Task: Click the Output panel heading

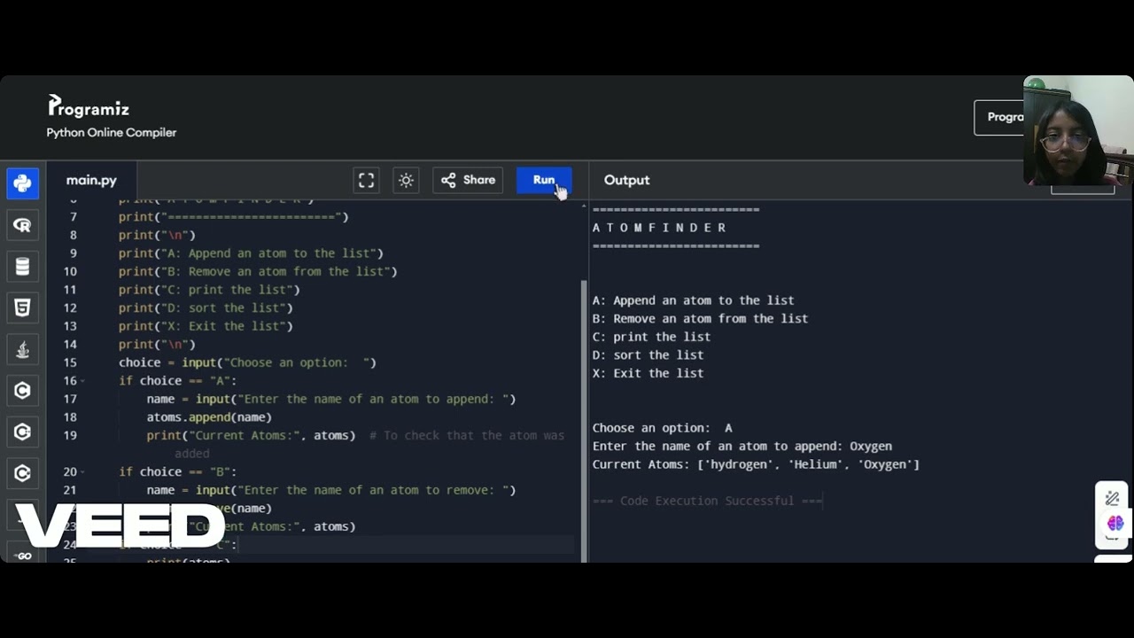Action: tap(626, 180)
